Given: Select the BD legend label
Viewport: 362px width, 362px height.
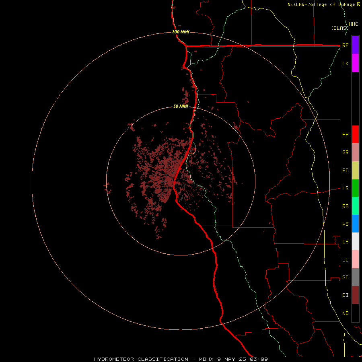Looking at the screenshot, I should pyautogui.click(x=345, y=171).
